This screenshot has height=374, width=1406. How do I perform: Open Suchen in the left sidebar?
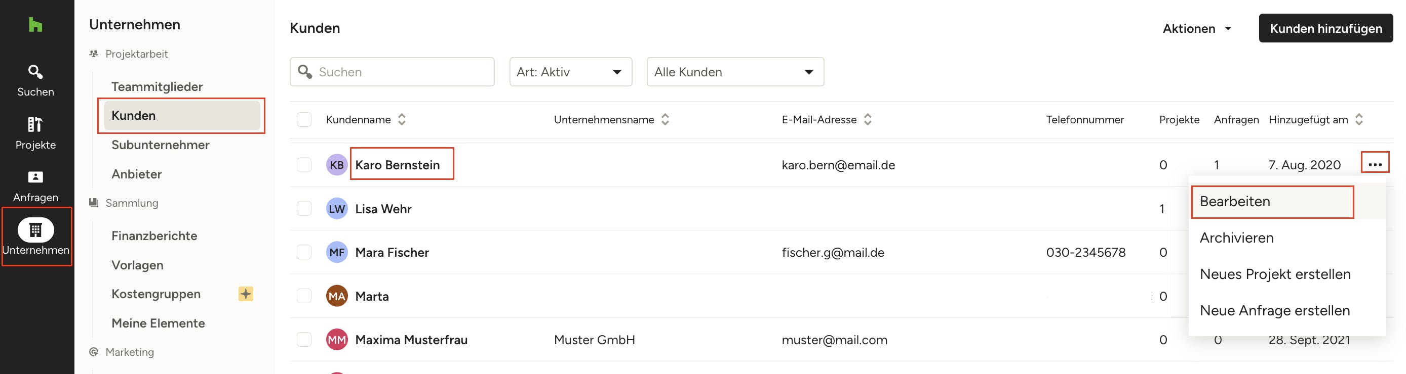(35, 80)
